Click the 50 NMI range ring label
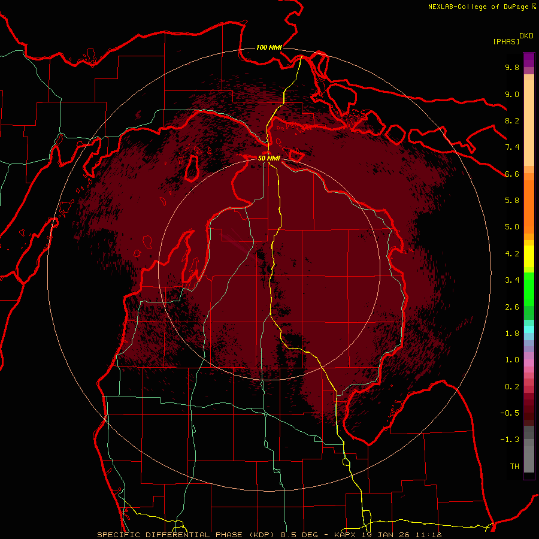The image size is (539, 539). tap(269, 158)
